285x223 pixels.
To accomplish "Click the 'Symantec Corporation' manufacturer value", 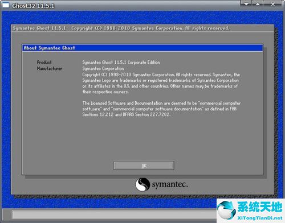I will (103, 68).
